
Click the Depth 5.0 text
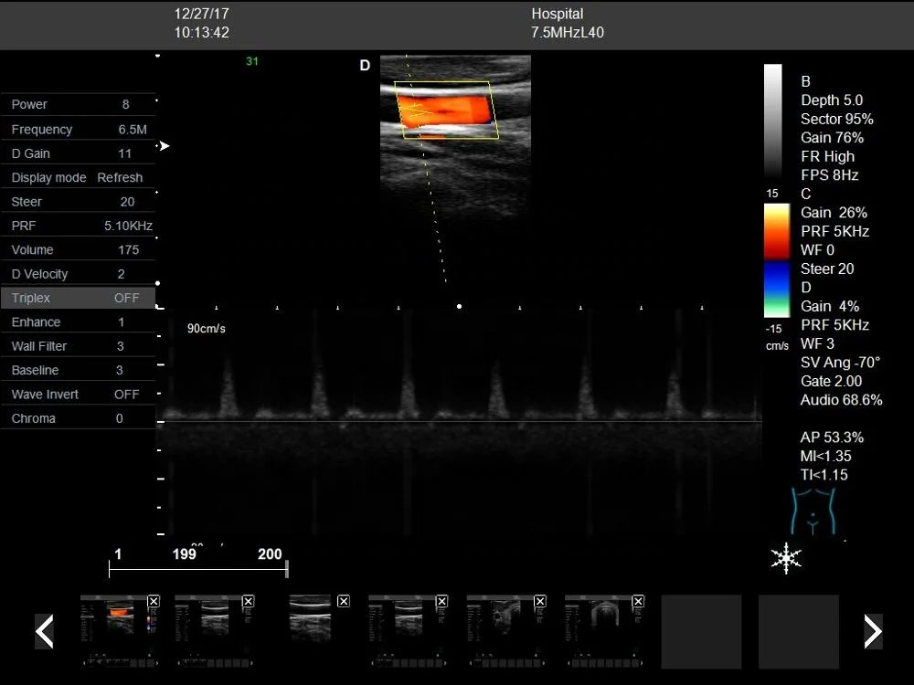coord(832,100)
